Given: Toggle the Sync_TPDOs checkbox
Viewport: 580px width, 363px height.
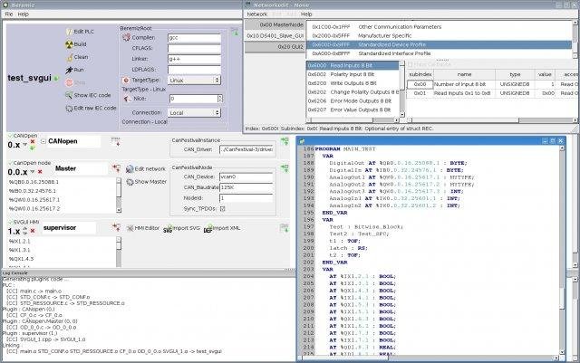Looking at the screenshot, I should pos(223,209).
